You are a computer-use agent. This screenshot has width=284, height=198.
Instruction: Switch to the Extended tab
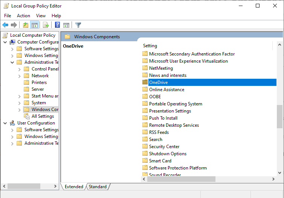tap(74, 187)
